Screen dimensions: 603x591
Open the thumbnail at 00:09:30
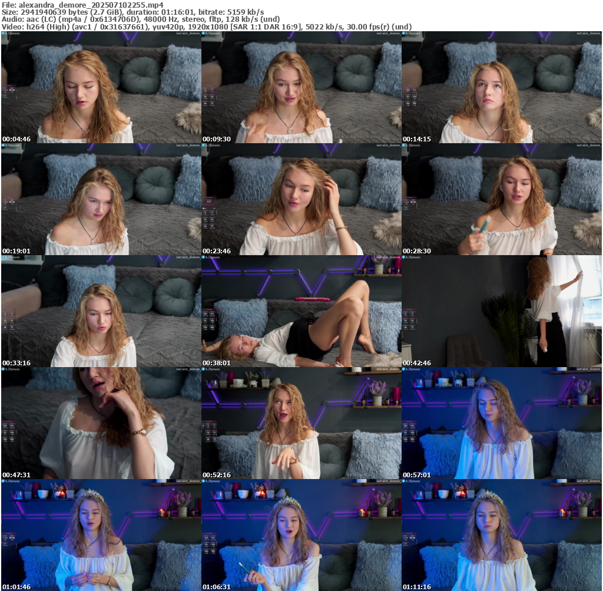click(301, 87)
